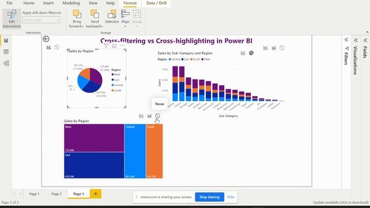Click the report title text box
The width and height of the screenshot is (370, 208).
[176, 41]
